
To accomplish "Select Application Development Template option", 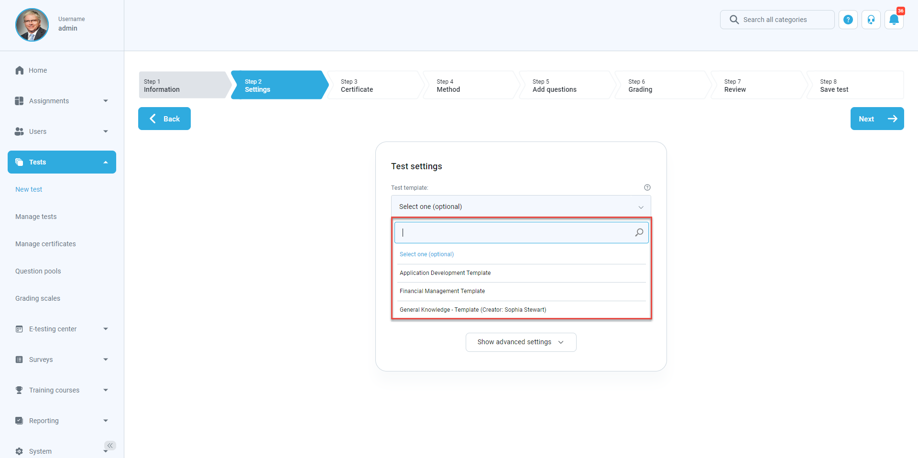I will 445,273.
